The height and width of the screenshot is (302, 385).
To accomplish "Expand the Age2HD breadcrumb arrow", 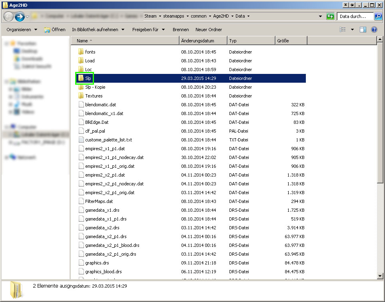I will (232, 16).
